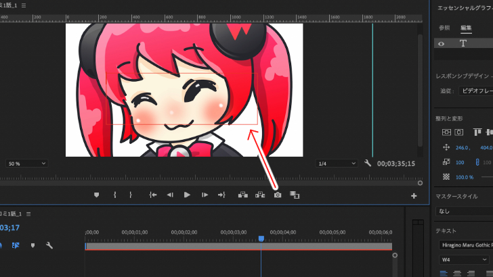Click the anime character video preview
Image resolution: width=493 pixels, height=277 pixels.
184,90
